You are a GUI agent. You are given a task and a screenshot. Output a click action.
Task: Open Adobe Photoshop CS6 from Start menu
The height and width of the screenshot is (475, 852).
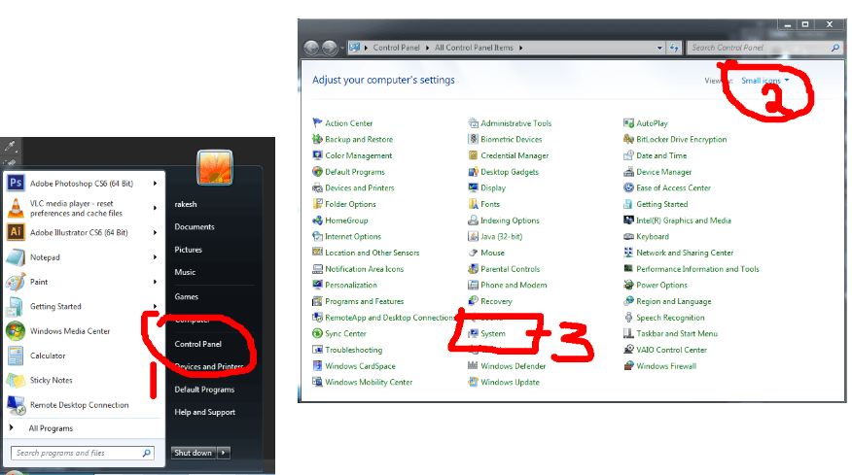point(81,183)
